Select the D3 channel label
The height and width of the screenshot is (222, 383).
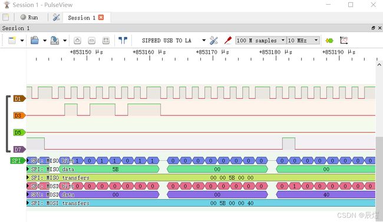[x=19, y=115]
